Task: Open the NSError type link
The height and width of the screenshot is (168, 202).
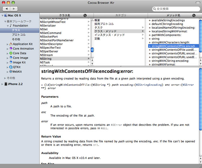Action: (188, 85)
